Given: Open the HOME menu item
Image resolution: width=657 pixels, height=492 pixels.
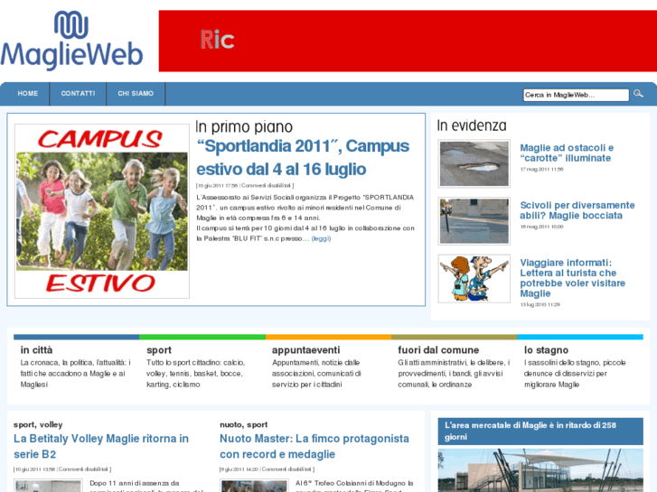Looking at the screenshot, I should pyautogui.click(x=28, y=93).
